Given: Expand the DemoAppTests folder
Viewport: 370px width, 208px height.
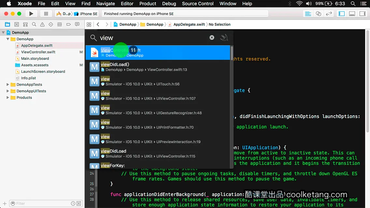Looking at the screenshot, I should coord(8,84).
